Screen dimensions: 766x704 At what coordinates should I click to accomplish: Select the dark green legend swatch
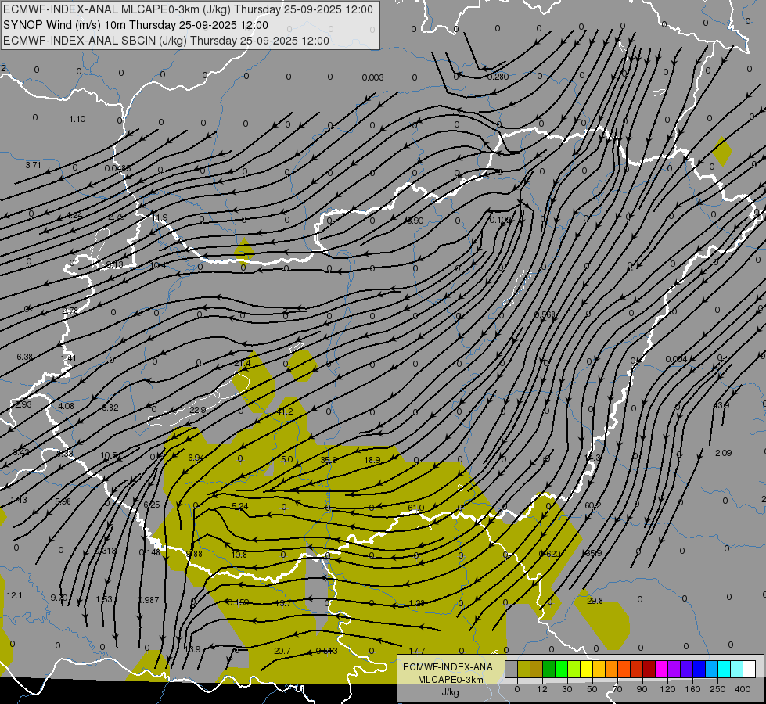[549, 669]
